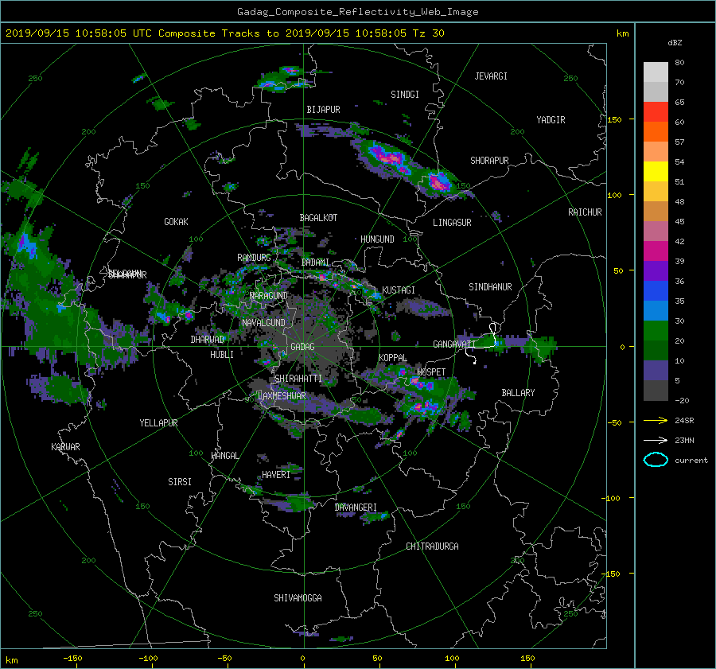Pick the blue 35 dBZ color swatch
The image size is (716, 669).
[x=656, y=291]
